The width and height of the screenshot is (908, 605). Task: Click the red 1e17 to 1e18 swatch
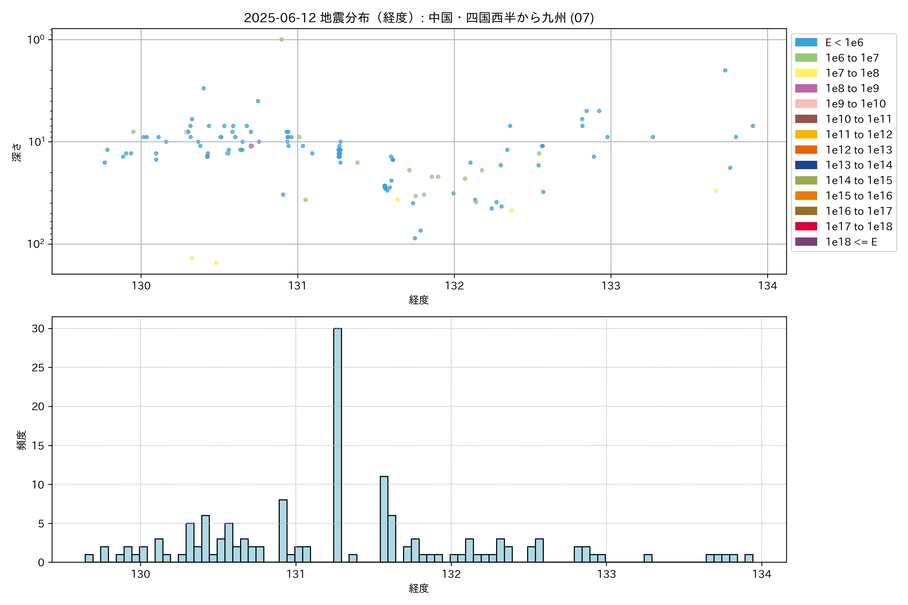[806, 226]
